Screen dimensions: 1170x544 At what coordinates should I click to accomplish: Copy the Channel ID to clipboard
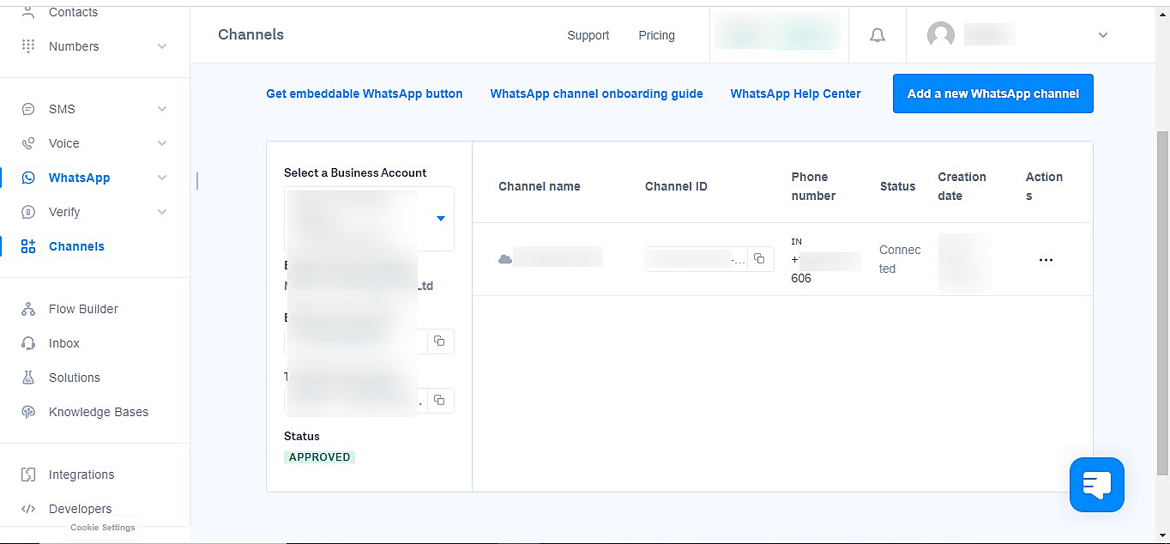click(x=759, y=258)
